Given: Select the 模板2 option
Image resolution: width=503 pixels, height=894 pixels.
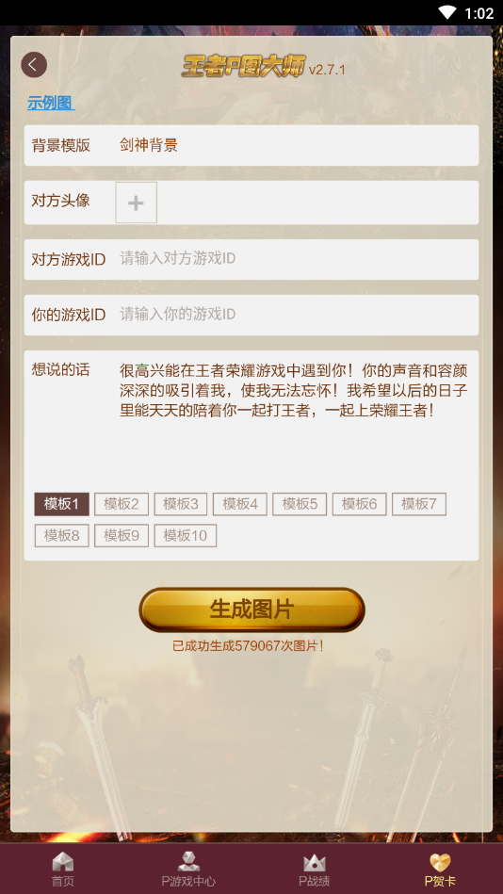Looking at the screenshot, I should coord(121,504).
